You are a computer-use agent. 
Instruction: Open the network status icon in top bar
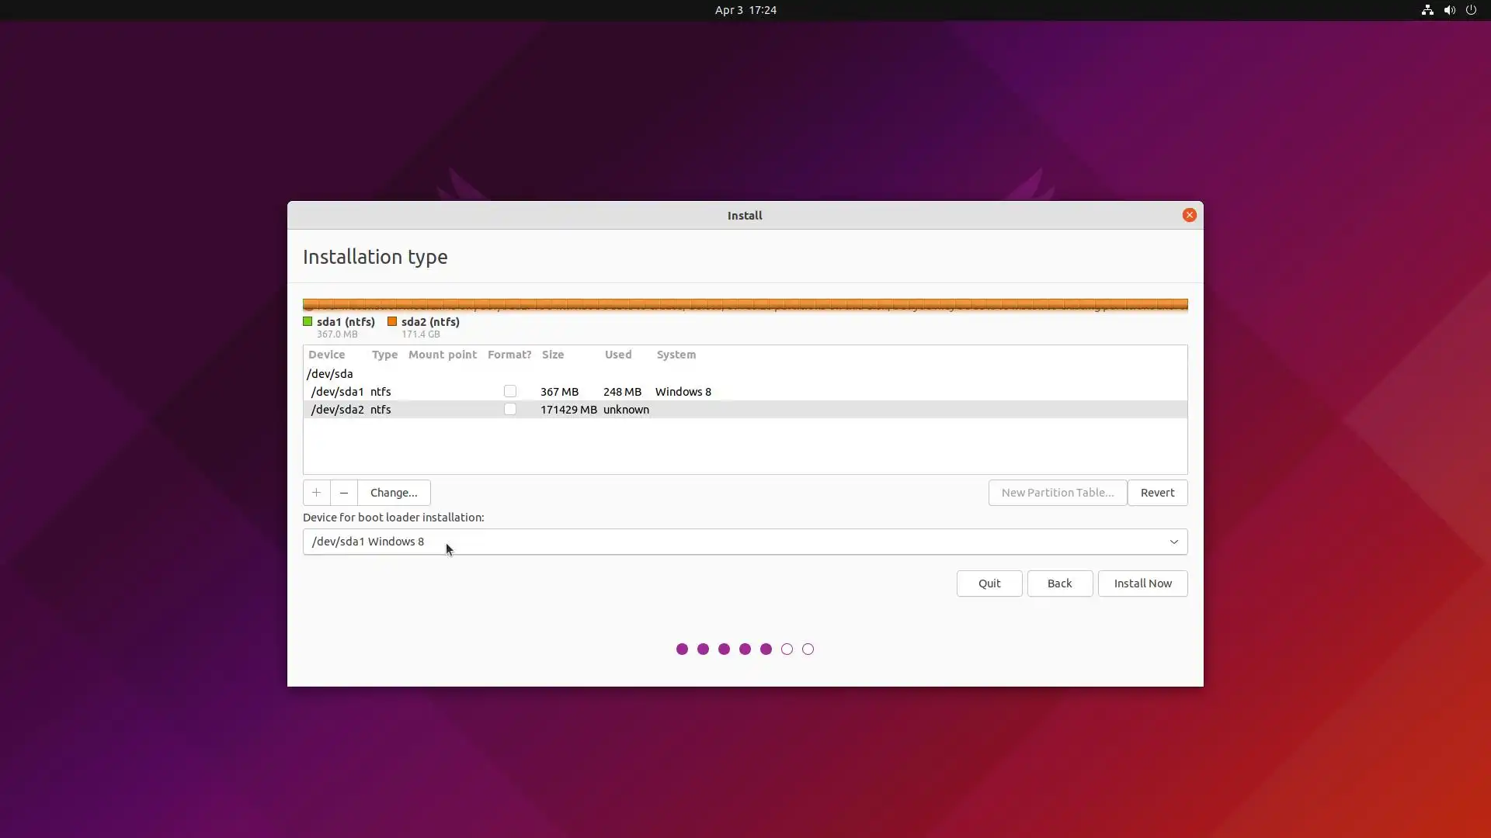1427,10
